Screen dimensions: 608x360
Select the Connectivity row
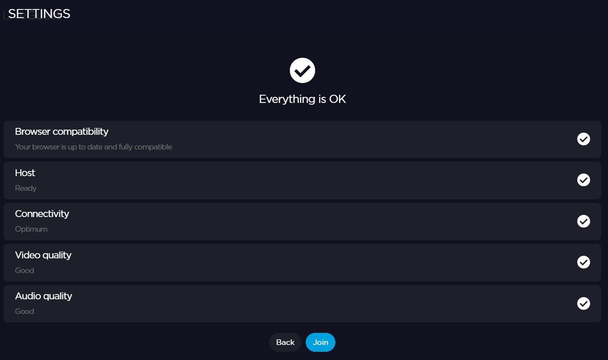(x=301, y=221)
